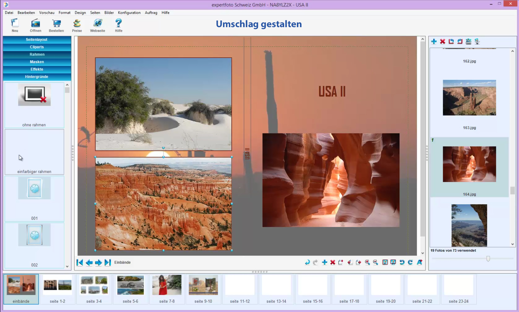Open the Preise coins icon
519x312 pixels.
77,23
